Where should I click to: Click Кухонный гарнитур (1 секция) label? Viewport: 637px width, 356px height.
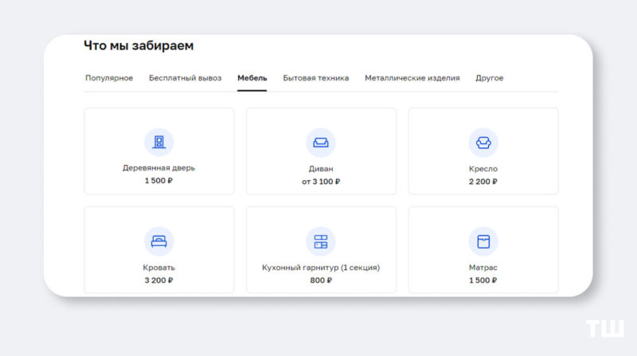pos(321,268)
